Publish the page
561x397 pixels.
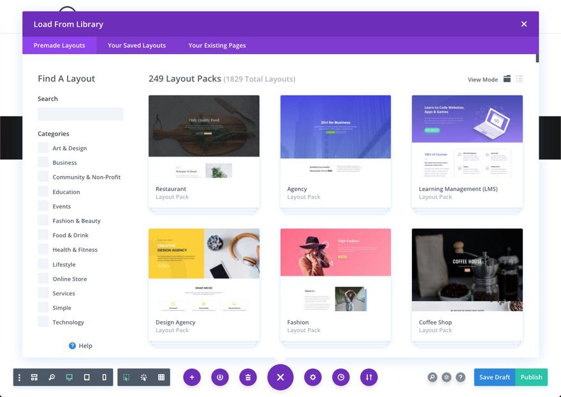531,377
